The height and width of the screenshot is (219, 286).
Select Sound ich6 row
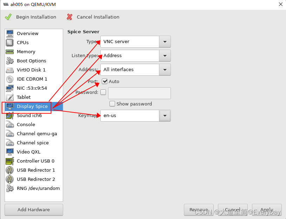(x=34, y=116)
